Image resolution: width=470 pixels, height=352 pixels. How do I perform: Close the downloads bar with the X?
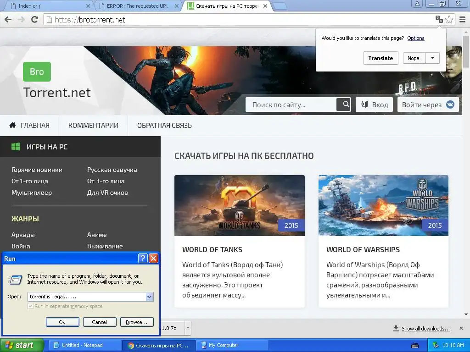461,328
